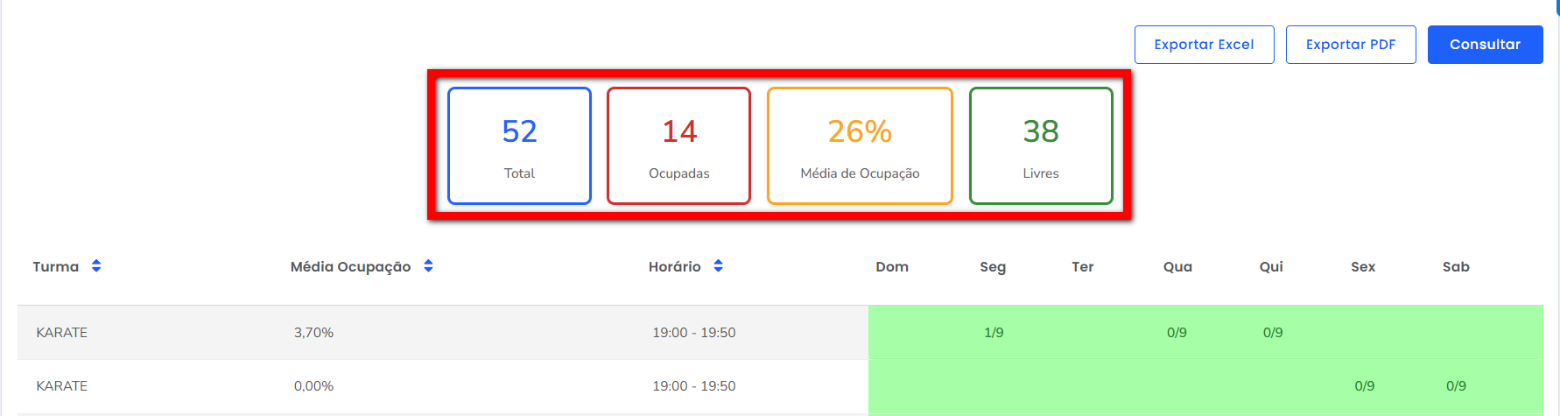The image size is (1560, 416).
Task: Export report with Exportar PDF
Action: point(1350,45)
